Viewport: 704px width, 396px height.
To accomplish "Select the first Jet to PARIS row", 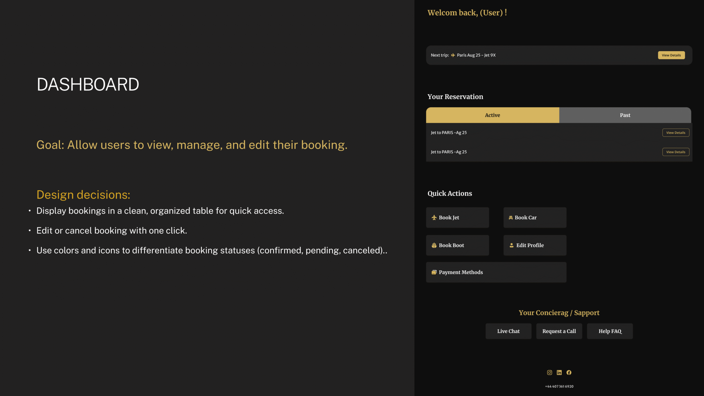I will coord(449,133).
